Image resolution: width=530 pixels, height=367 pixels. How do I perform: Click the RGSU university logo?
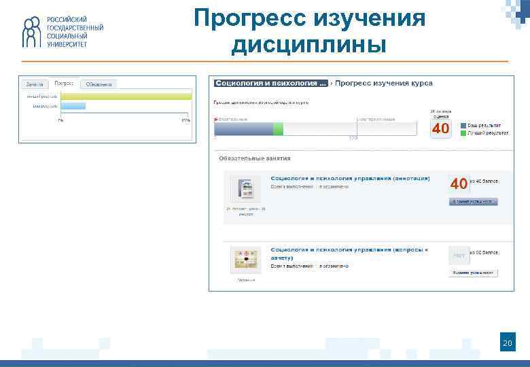point(63,32)
